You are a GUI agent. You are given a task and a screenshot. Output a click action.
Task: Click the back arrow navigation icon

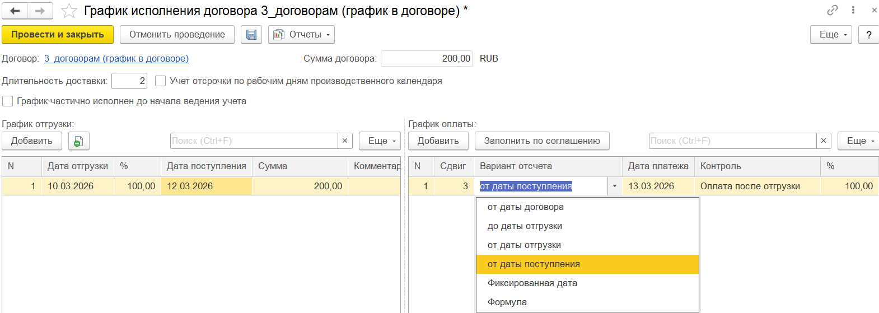pos(15,11)
